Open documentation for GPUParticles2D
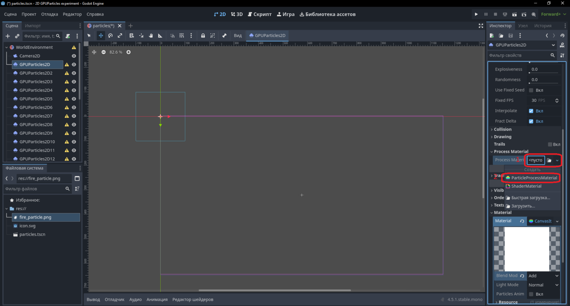570x306 pixels. 562,45
